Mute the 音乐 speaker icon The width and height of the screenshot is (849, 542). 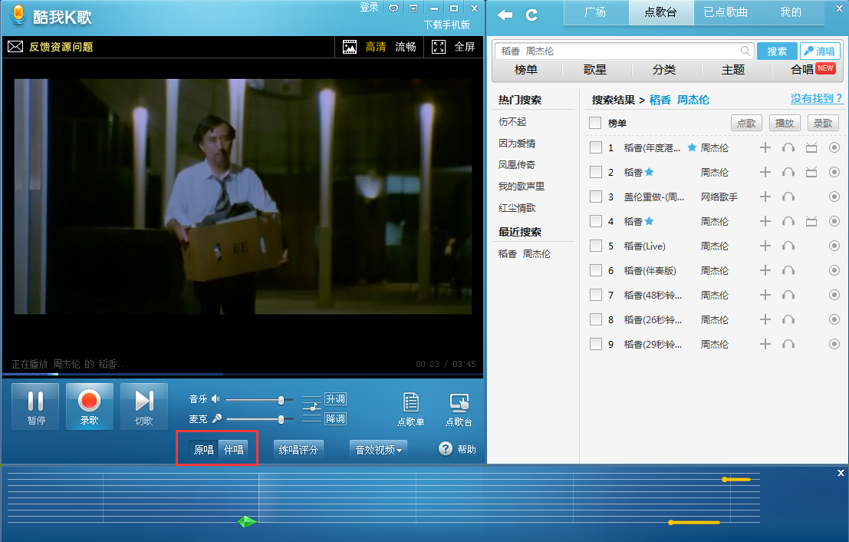(216, 399)
